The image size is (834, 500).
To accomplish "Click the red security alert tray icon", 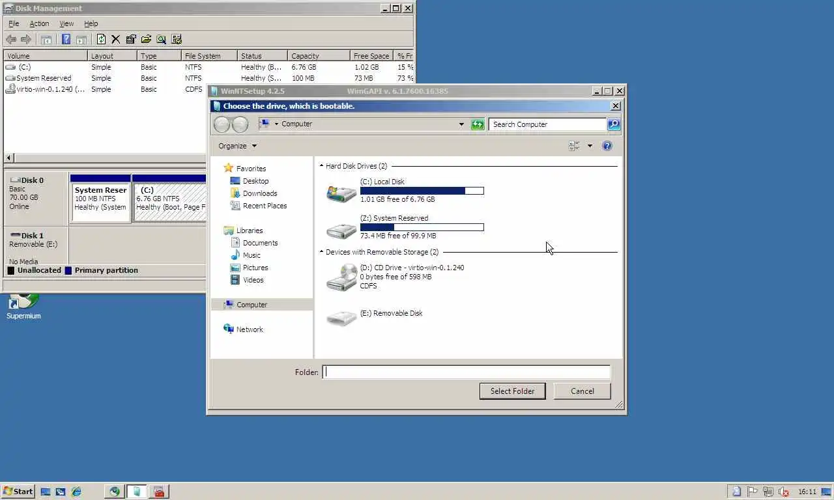I will click(784, 492).
